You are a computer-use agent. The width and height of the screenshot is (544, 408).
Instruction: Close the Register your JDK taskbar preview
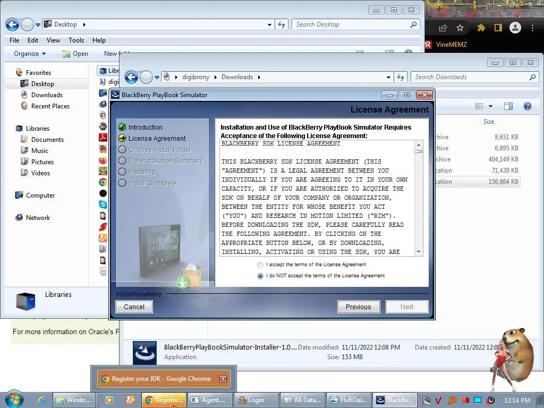pyautogui.click(x=223, y=379)
